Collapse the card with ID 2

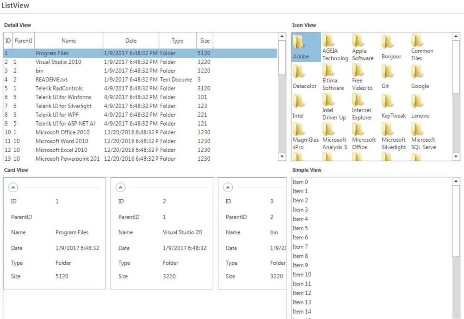pyautogui.click(x=120, y=187)
